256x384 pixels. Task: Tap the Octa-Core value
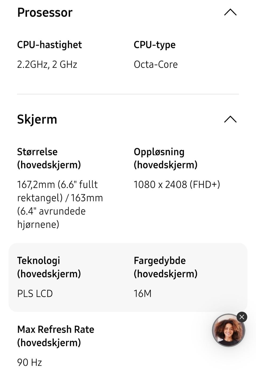[x=156, y=64]
